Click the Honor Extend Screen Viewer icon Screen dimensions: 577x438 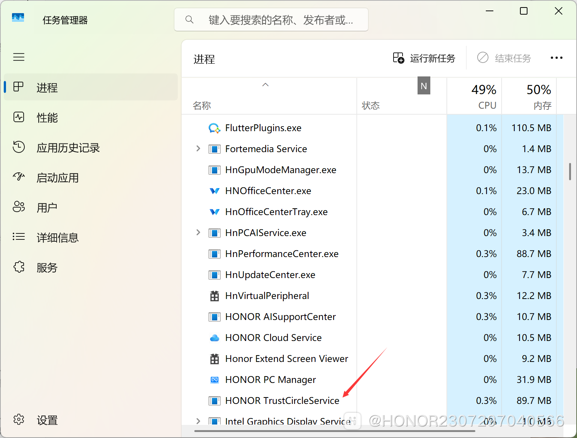(x=214, y=359)
